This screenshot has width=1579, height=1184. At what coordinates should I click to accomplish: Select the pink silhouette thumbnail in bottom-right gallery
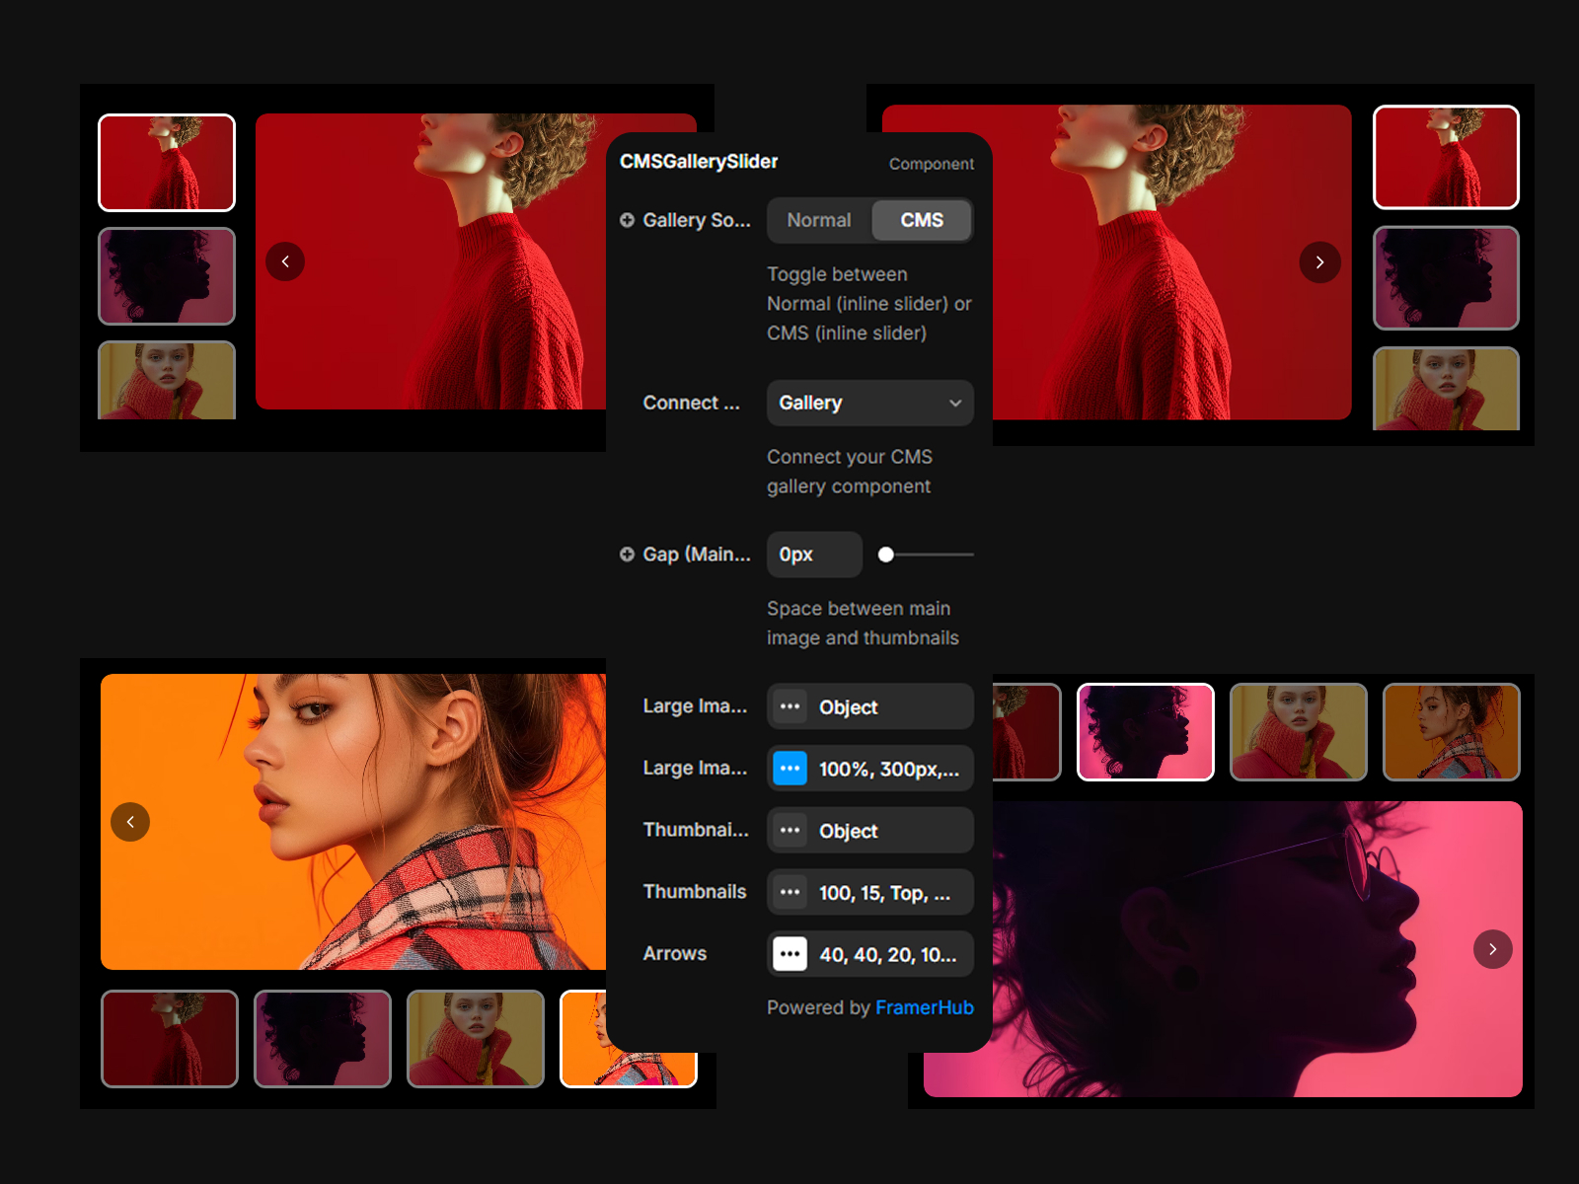[x=1145, y=732]
